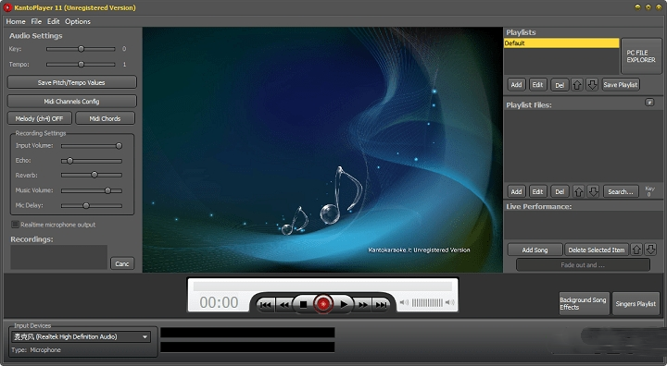
Task: Move playlist file down with arrow icon
Action: point(594,192)
